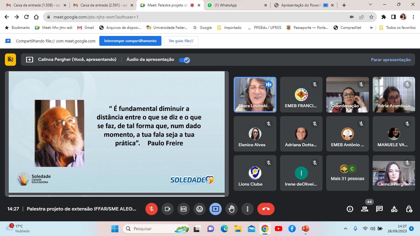Open more options three-dot menu
The width and height of the screenshot is (420, 236).
pos(248,209)
